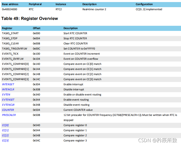Select the EVENTS_TICK register name

(10, 54)
